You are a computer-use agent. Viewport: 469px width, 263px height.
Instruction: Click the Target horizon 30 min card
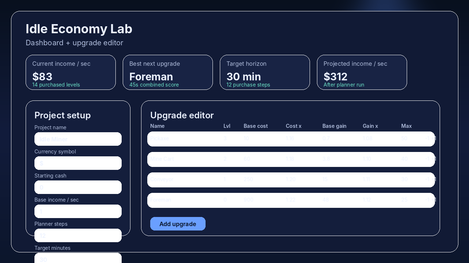265,72
